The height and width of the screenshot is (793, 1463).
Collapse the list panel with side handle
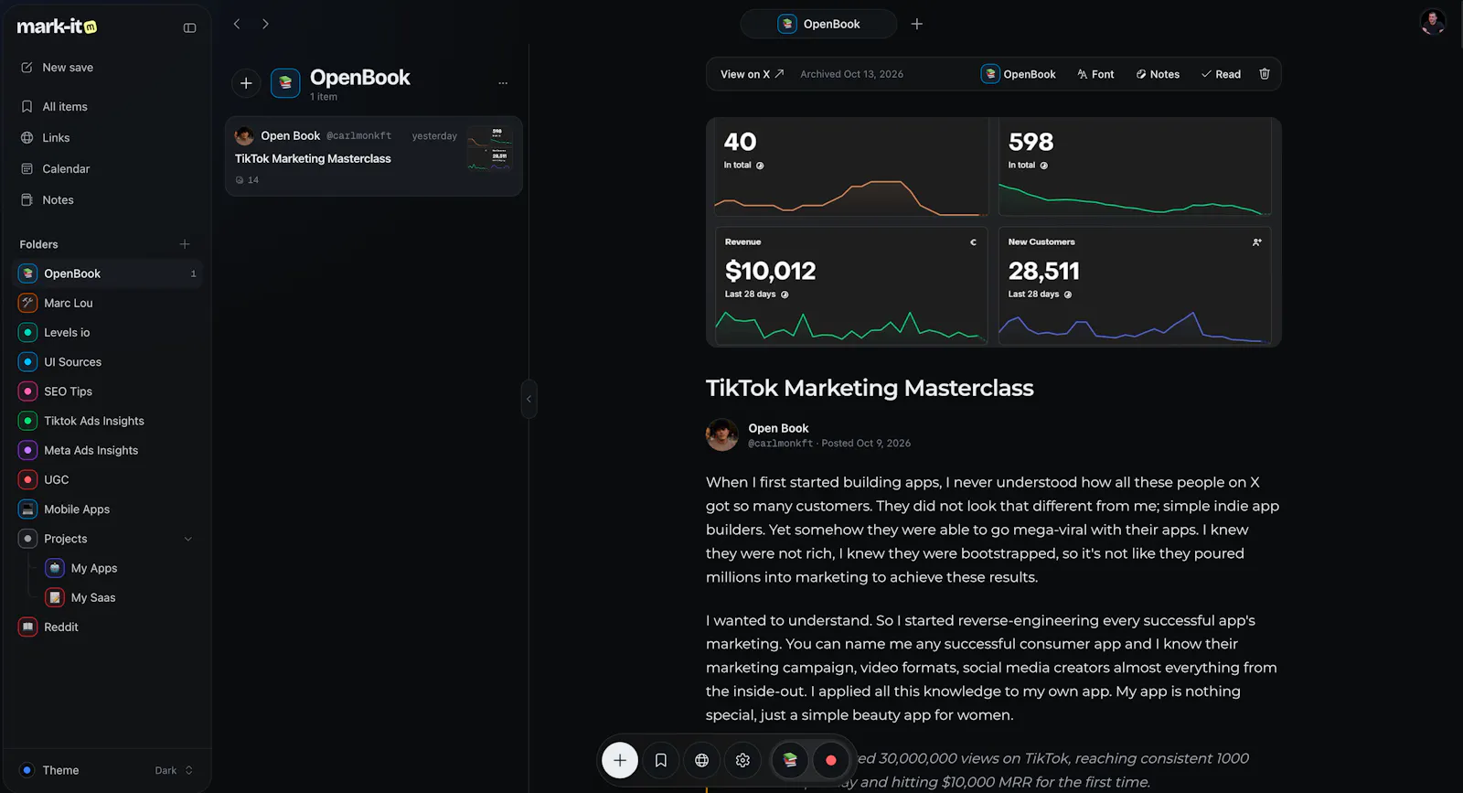(529, 399)
